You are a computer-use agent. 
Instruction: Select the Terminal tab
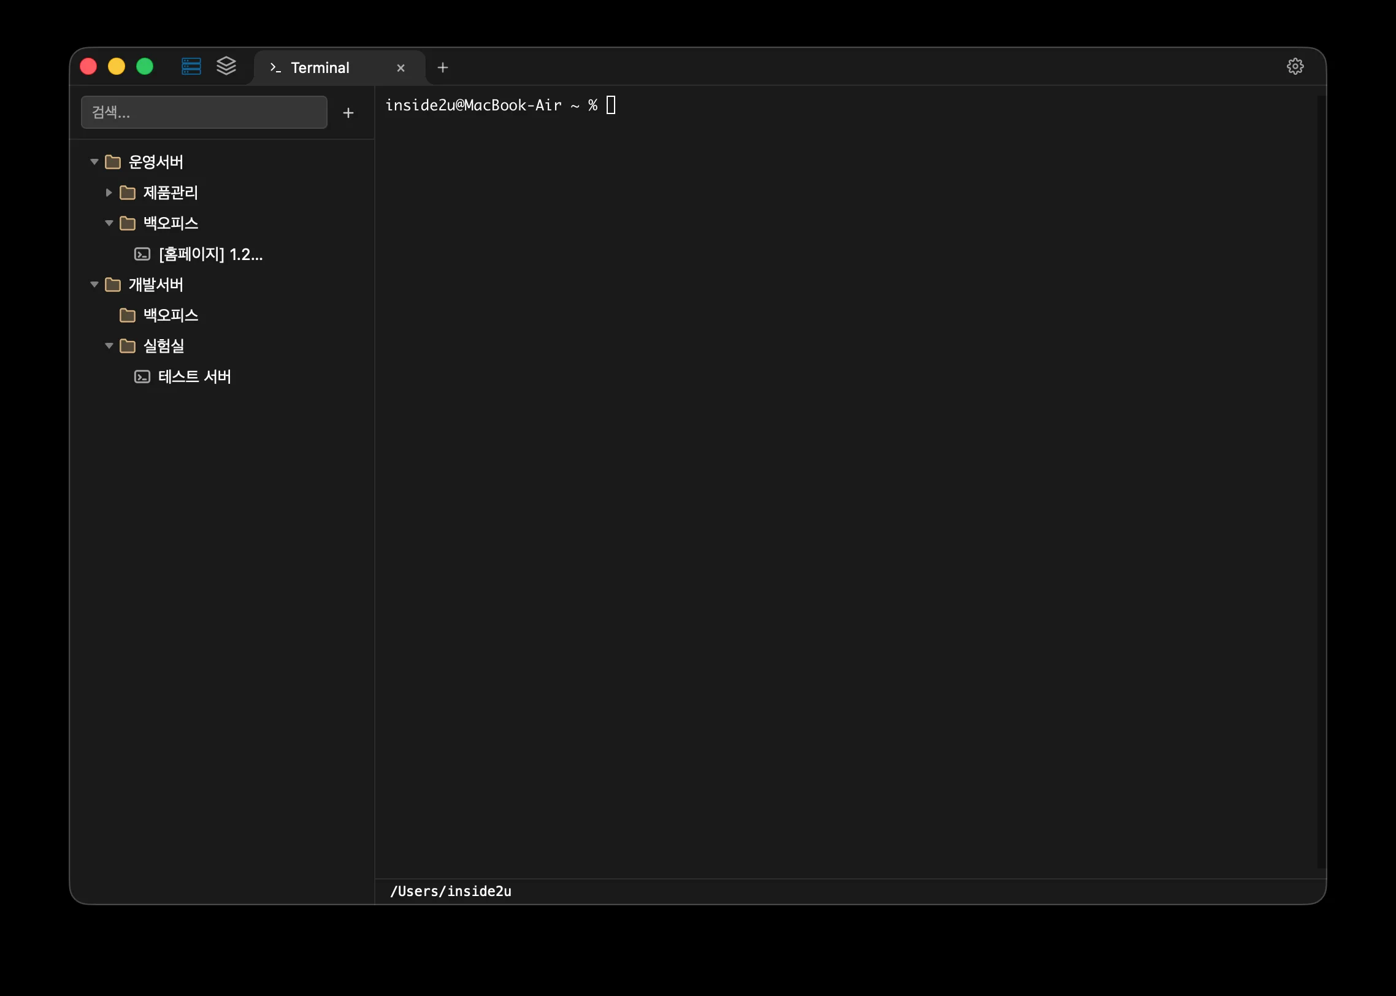320,68
